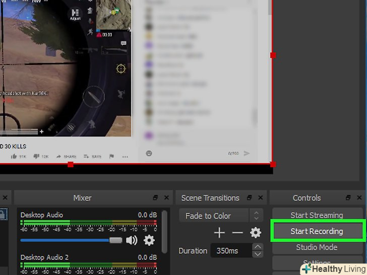Mute Desktop Audio speaker icon
This screenshot has height=275, width=367.
[x=132, y=240]
